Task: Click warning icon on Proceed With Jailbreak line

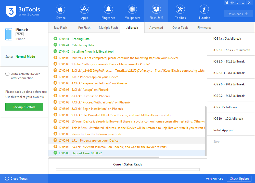Action: (55, 102)
